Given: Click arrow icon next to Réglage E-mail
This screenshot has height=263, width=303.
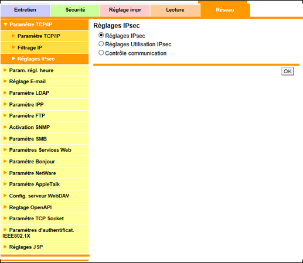Looking at the screenshot, I should (5, 81).
